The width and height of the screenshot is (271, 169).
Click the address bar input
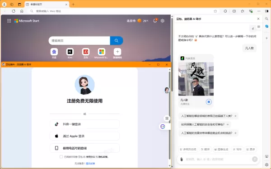(x=121, y=11)
